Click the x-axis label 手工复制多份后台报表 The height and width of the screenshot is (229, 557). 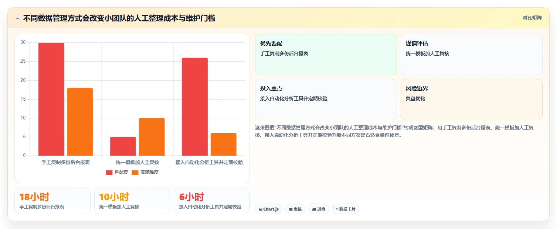coord(66,162)
